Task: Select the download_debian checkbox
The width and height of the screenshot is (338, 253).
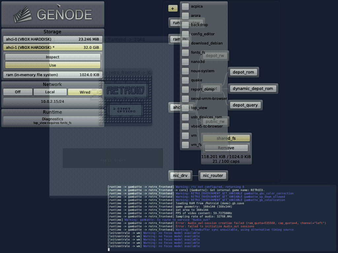Action: (x=185, y=43)
